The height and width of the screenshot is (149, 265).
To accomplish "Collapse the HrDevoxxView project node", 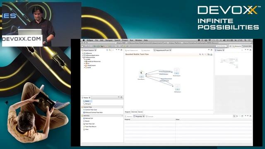I will click(x=82, y=57).
